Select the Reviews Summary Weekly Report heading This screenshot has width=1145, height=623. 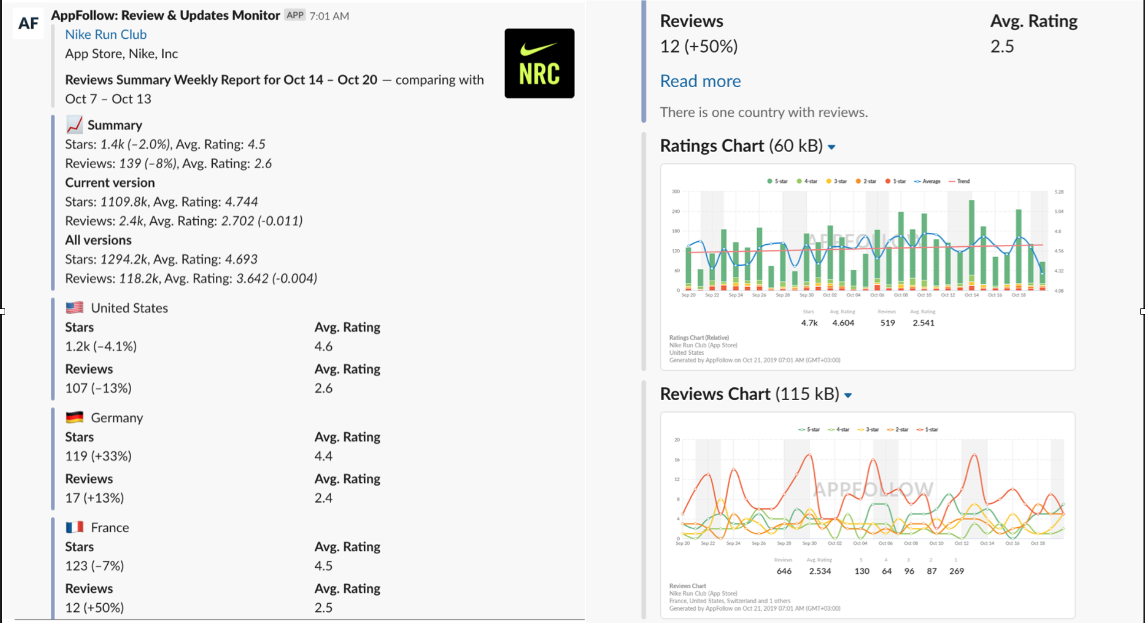pyautogui.click(x=221, y=80)
